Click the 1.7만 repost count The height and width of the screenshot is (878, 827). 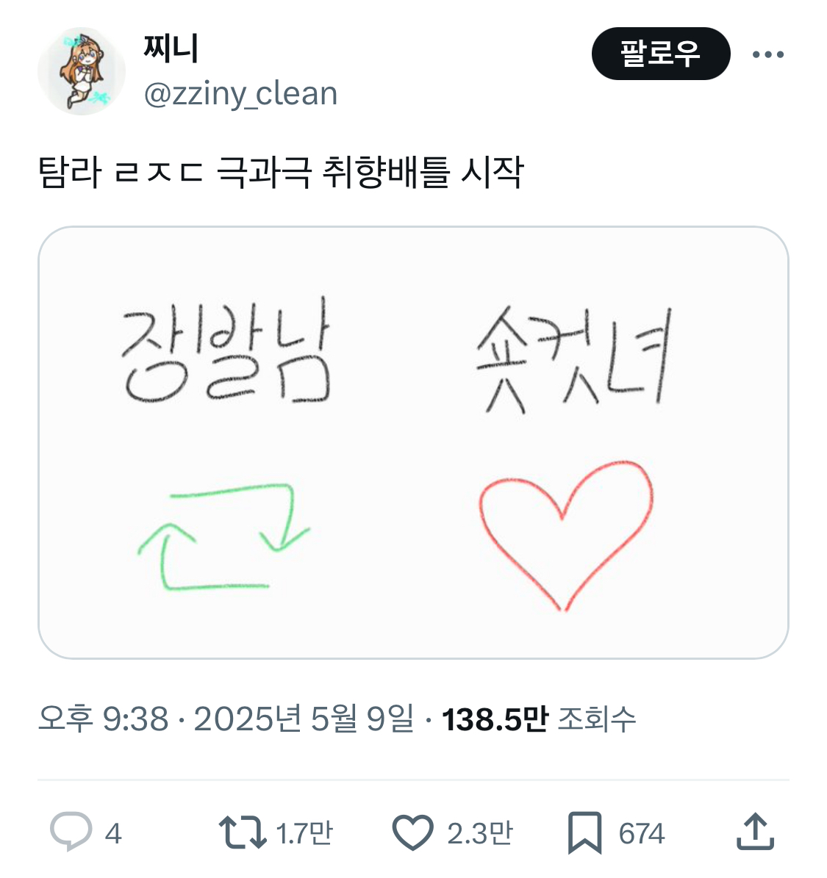click(x=304, y=833)
